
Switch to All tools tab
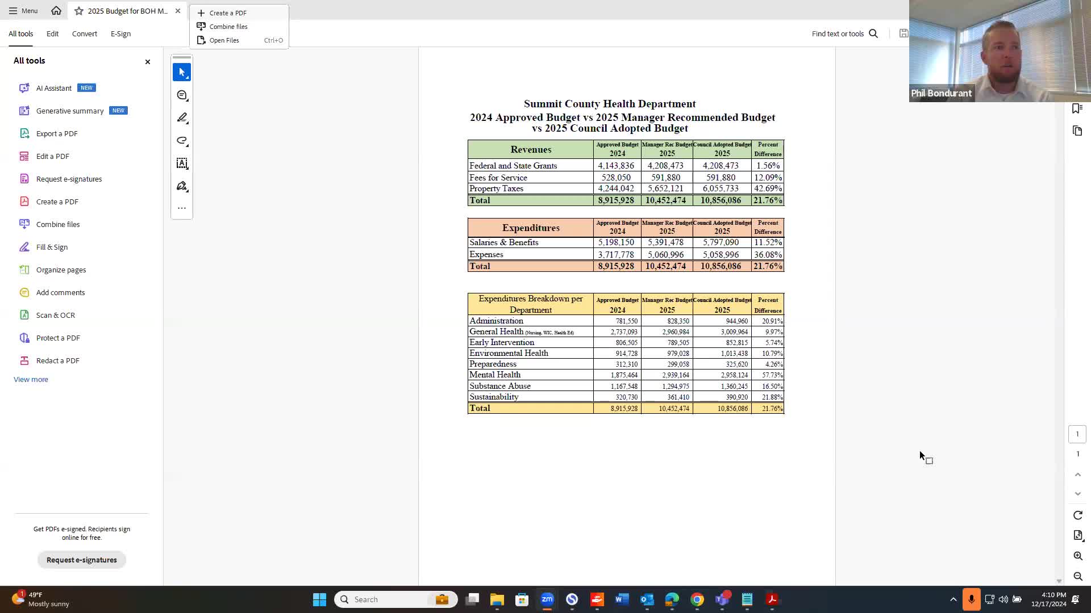pyautogui.click(x=20, y=34)
